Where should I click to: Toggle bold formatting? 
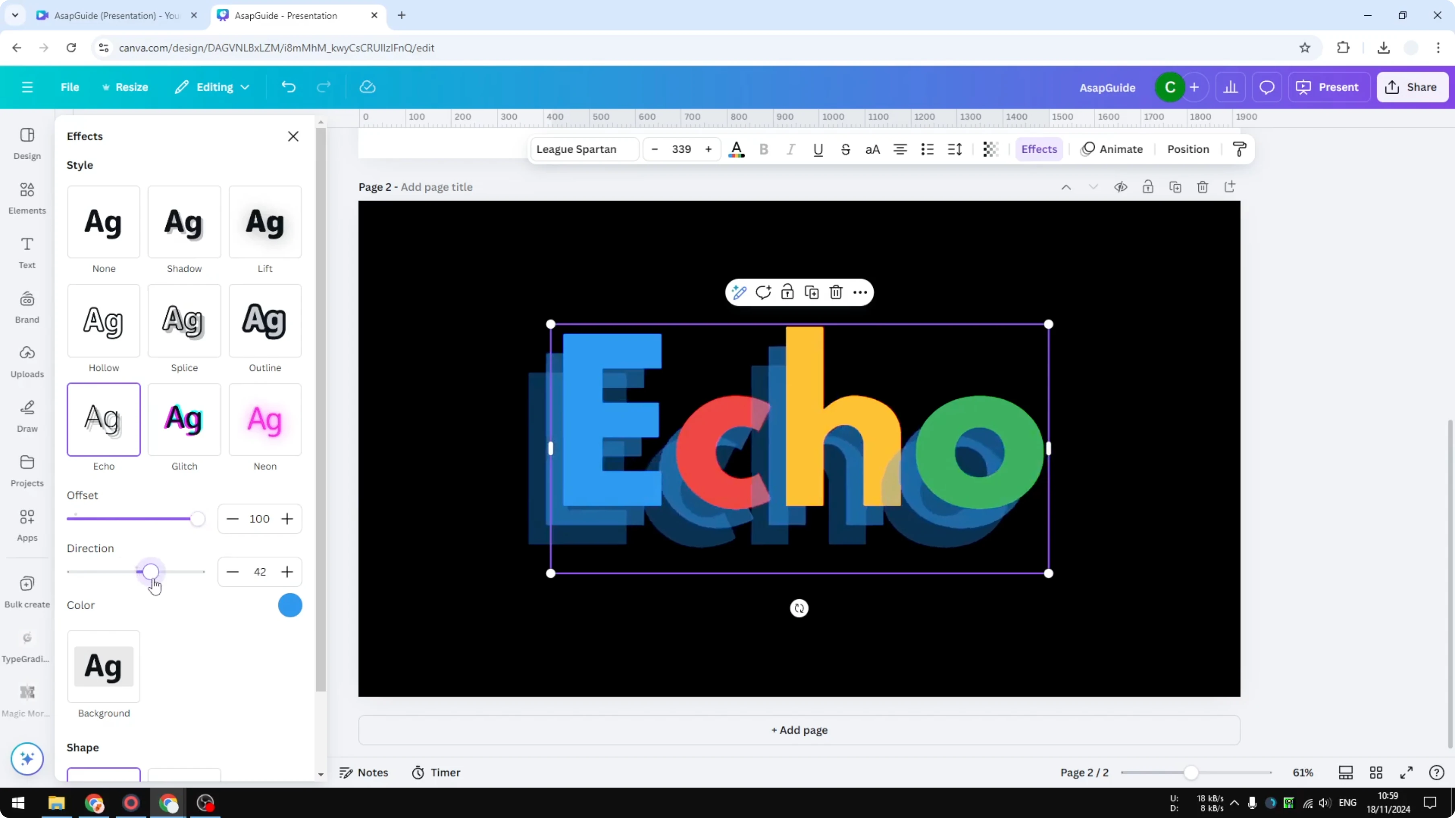(x=764, y=149)
